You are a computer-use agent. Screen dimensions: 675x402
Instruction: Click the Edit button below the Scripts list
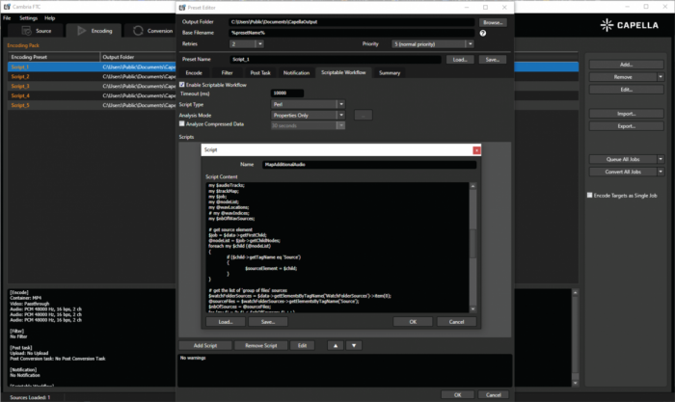point(302,346)
